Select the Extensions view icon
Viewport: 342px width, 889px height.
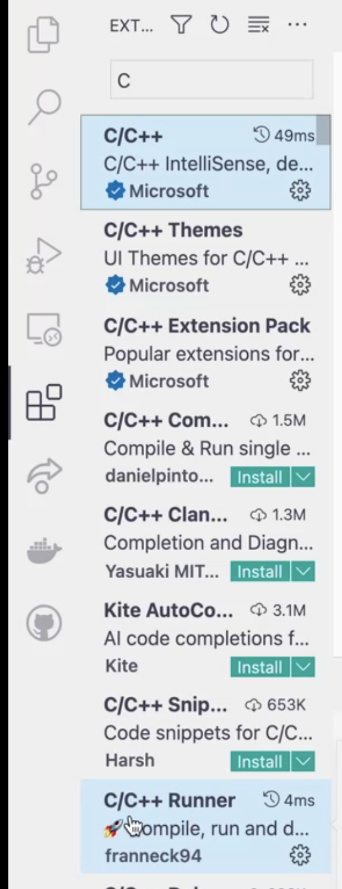click(x=44, y=402)
